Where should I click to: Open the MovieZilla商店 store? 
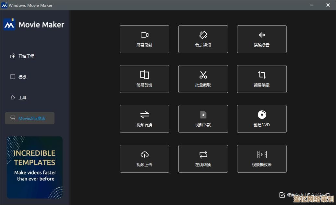[30, 118]
